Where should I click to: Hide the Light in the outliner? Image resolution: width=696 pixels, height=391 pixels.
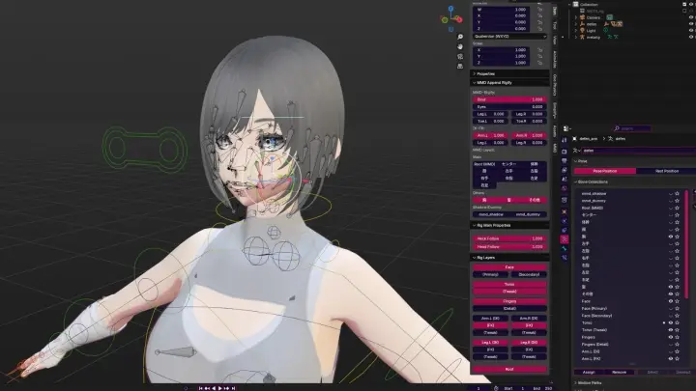(691, 31)
